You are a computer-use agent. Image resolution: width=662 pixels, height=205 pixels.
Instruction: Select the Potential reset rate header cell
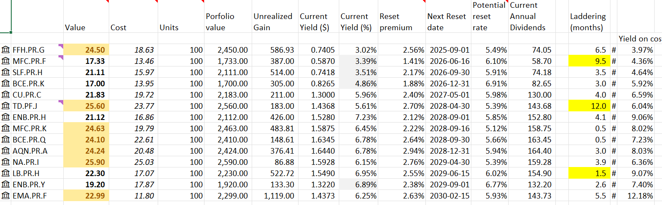click(x=490, y=16)
